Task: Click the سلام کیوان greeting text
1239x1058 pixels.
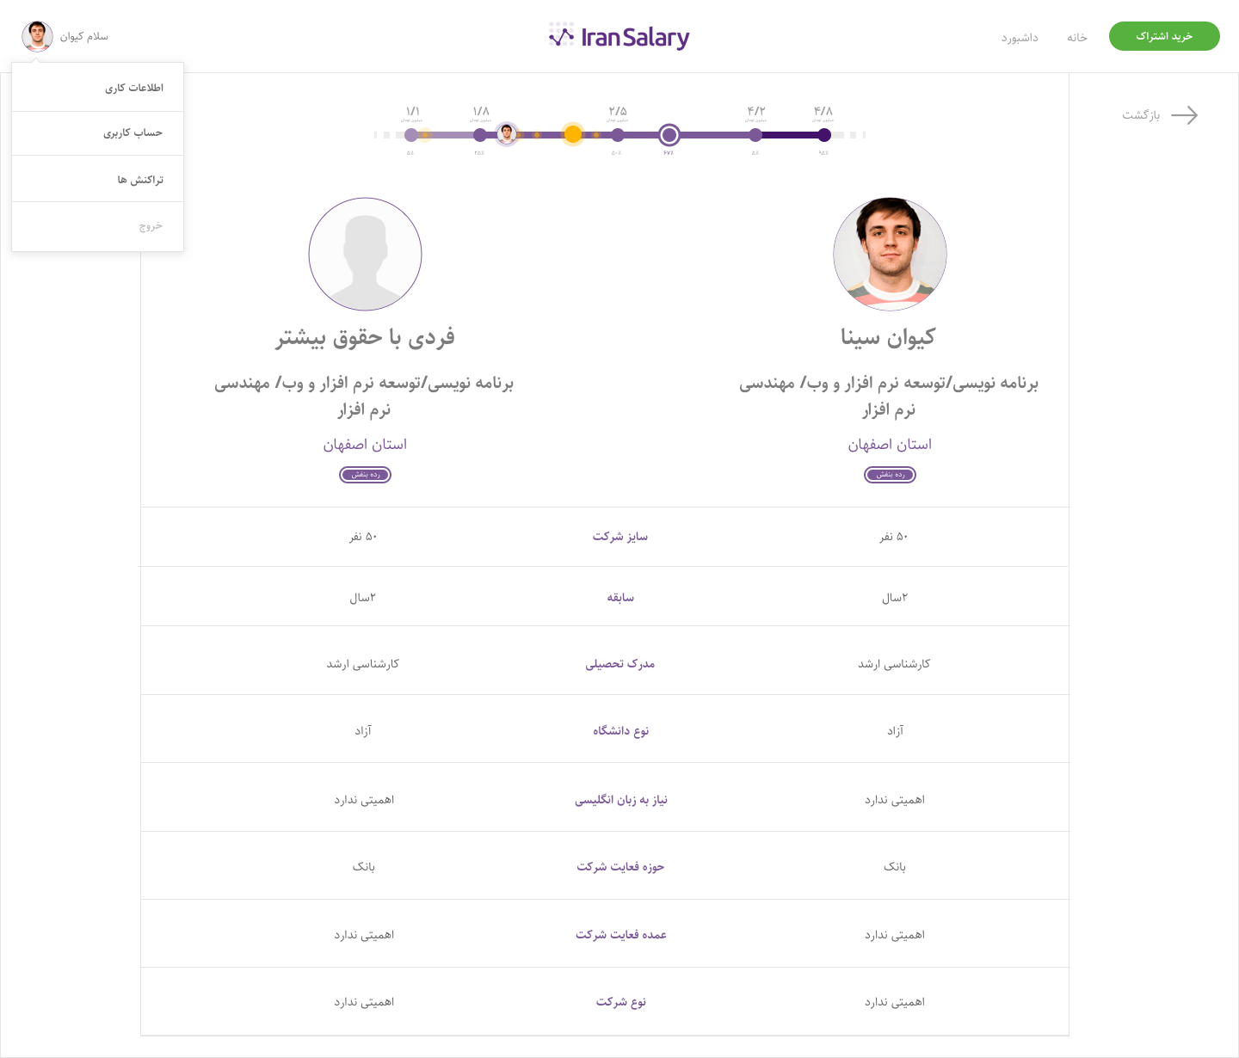Action: coord(84,37)
